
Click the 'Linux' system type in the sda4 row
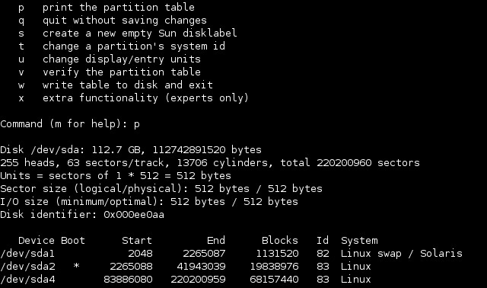[355, 280]
